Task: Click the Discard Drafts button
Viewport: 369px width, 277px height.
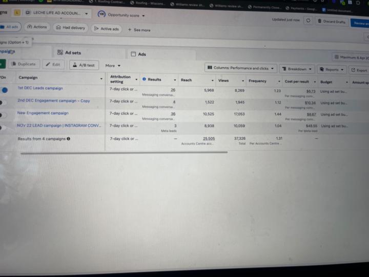Action: pos(332,22)
